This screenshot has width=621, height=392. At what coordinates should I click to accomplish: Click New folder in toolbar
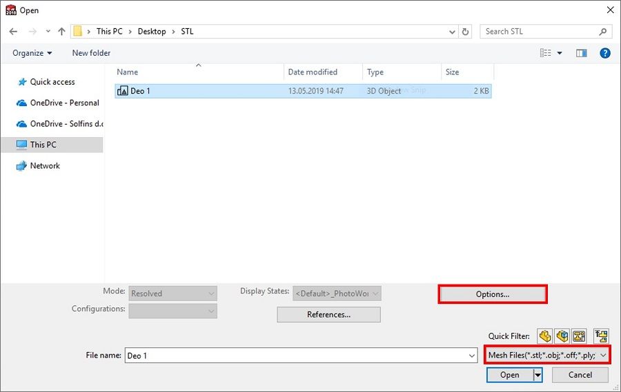point(91,53)
